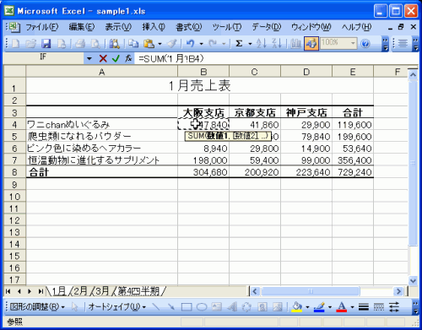This screenshot has width=422, height=330.
Task: Select the Rectangle shape tool
Action: coord(187,307)
